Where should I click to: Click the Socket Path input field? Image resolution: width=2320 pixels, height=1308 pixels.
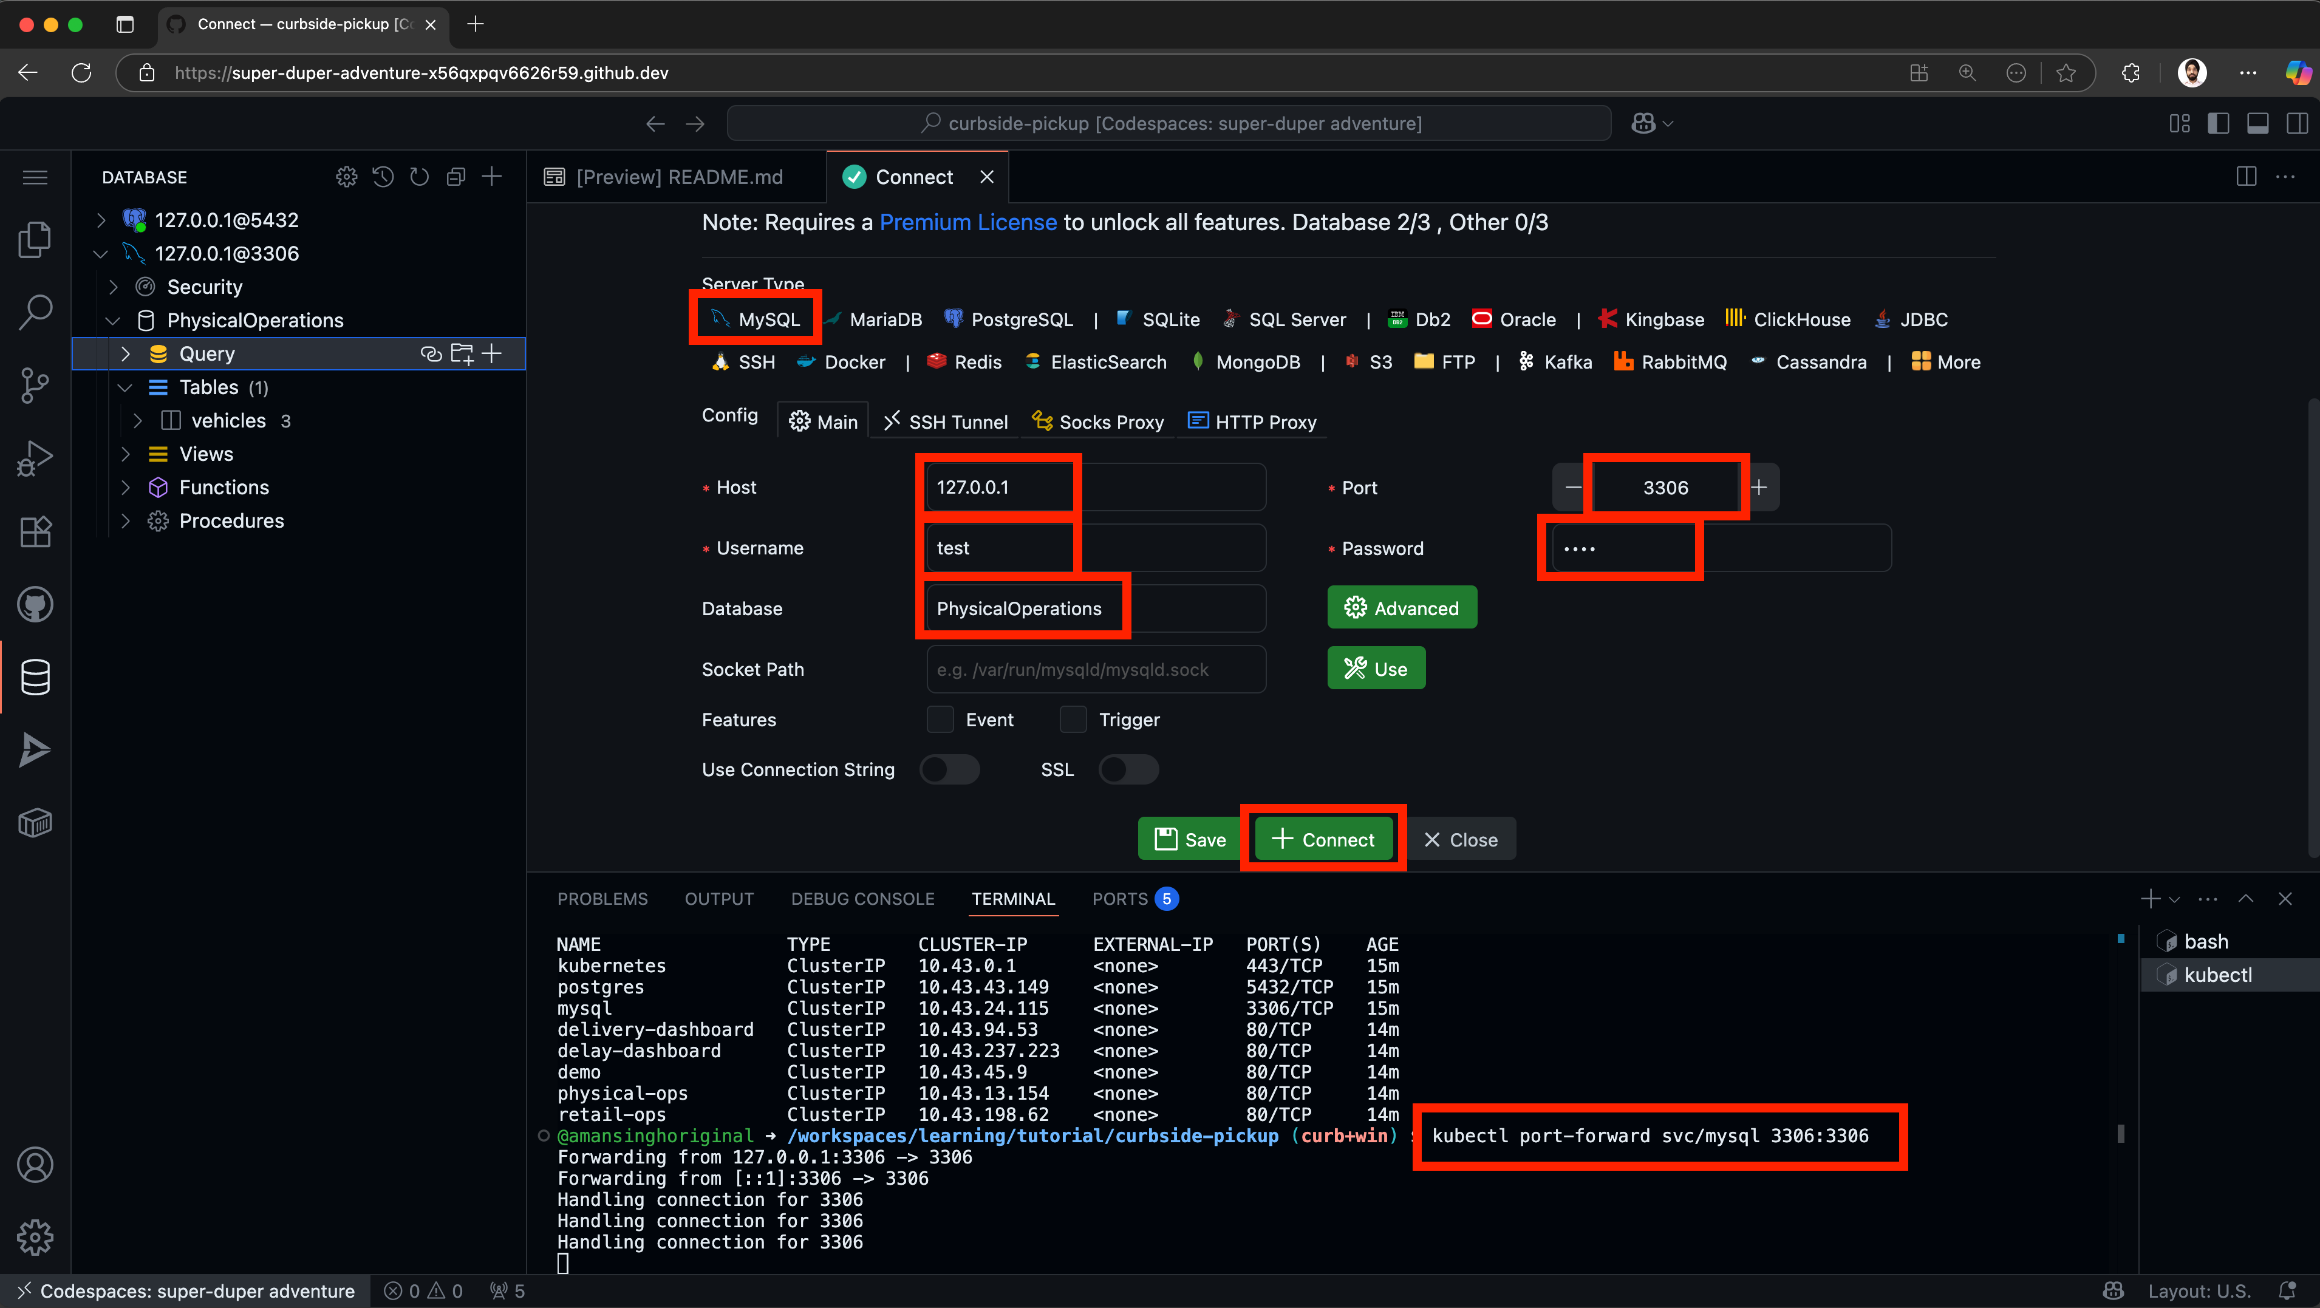[1095, 669]
